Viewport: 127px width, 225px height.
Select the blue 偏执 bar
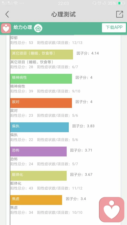(x=39, y=127)
